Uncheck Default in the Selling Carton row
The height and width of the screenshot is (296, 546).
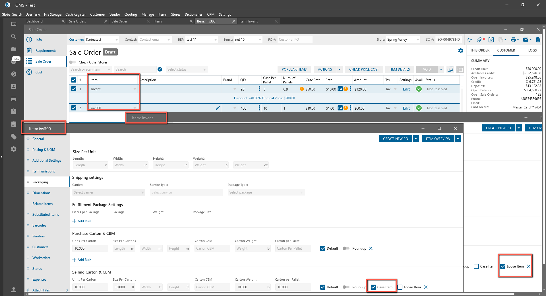(323, 287)
